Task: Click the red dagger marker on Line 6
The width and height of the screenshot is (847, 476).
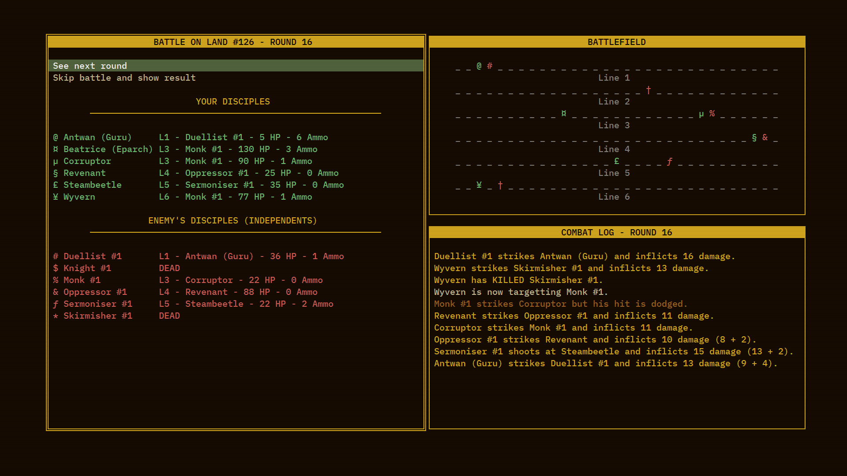Action: pyautogui.click(x=500, y=185)
